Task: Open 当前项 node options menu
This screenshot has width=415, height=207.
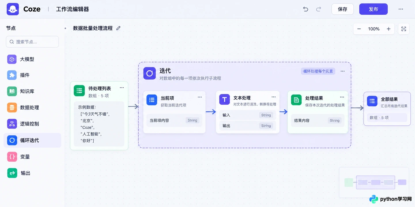Action: pos(200,97)
